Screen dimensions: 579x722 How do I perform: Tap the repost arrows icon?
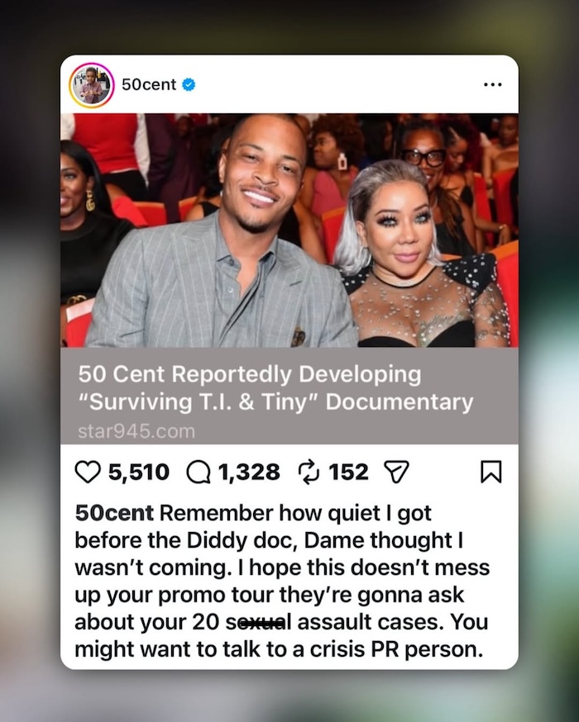tap(309, 473)
